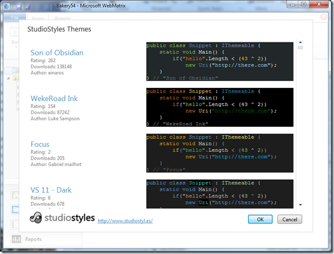Confirm with the OK button
The height and width of the screenshot is (254, 334).
pyautogui.click(x=260, y=219)
